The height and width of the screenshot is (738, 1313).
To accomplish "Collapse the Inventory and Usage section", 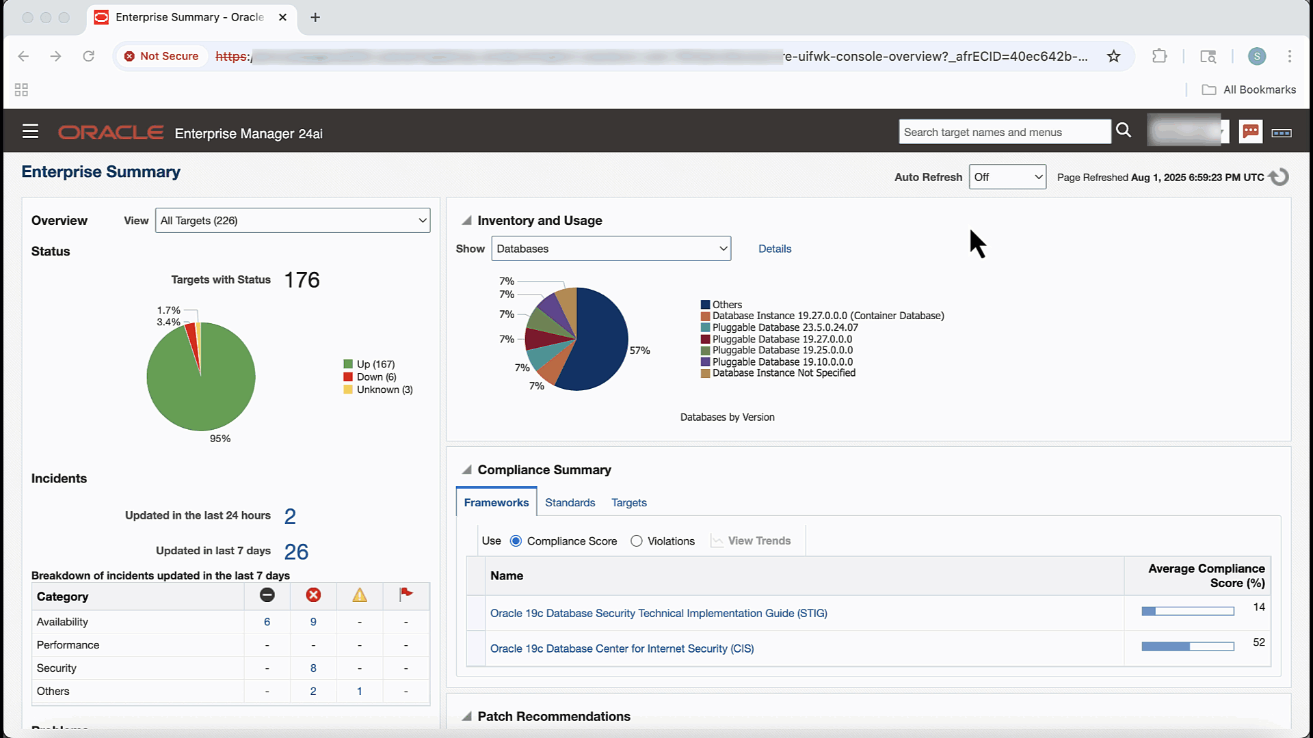I will coord(466,221).
